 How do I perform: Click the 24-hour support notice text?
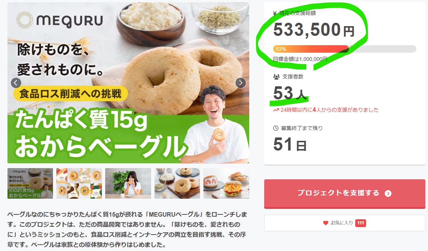pyautogui.click(x=329, y=110)
